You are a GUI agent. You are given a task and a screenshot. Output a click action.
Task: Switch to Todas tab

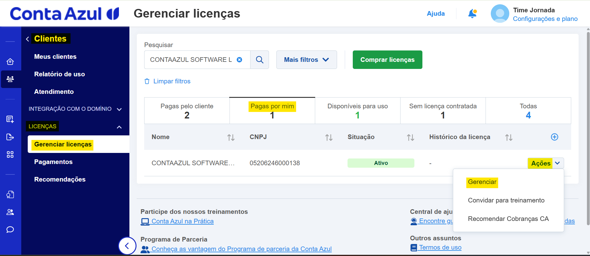[x=528, y=111]
